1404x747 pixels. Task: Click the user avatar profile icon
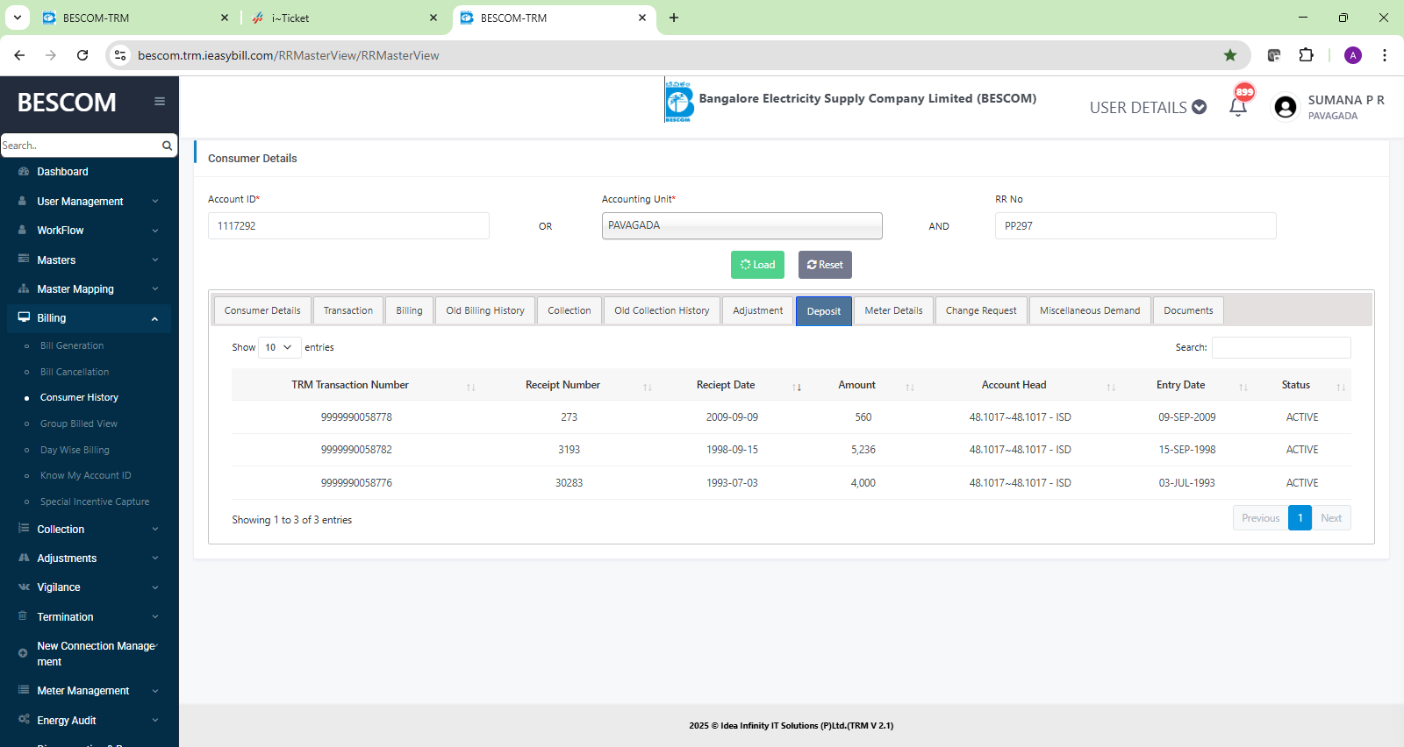tap(1286, 107)
